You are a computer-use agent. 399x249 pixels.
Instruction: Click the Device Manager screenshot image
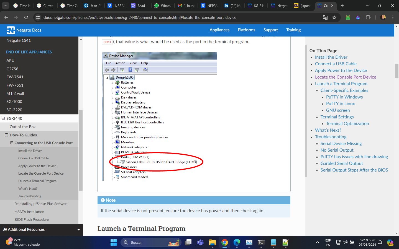pyautogui.click(x=160, y=116)
